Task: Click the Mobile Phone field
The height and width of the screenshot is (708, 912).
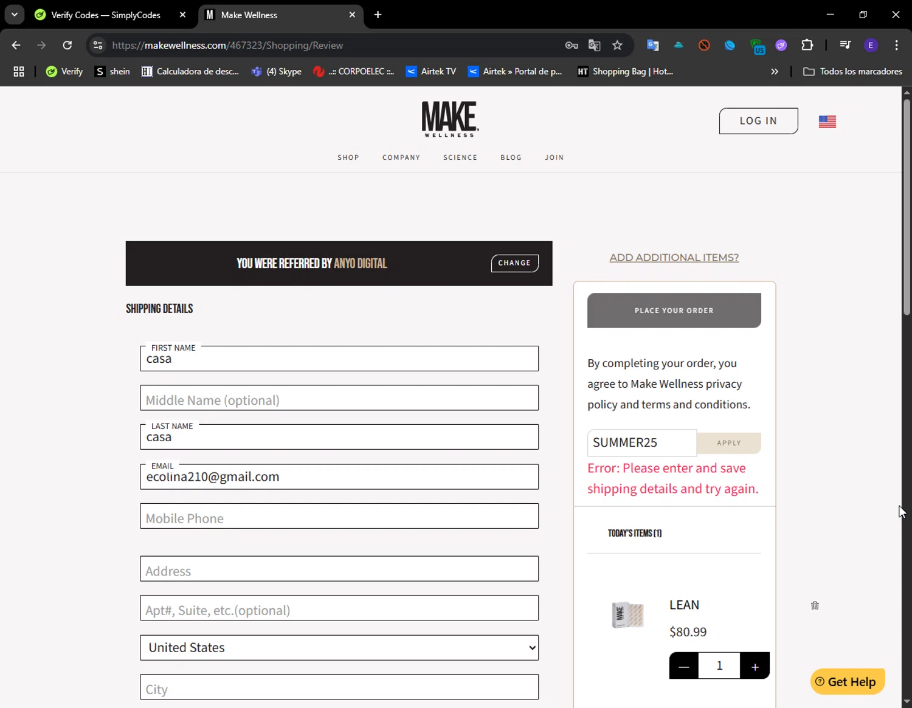Action: coord(339,516)
